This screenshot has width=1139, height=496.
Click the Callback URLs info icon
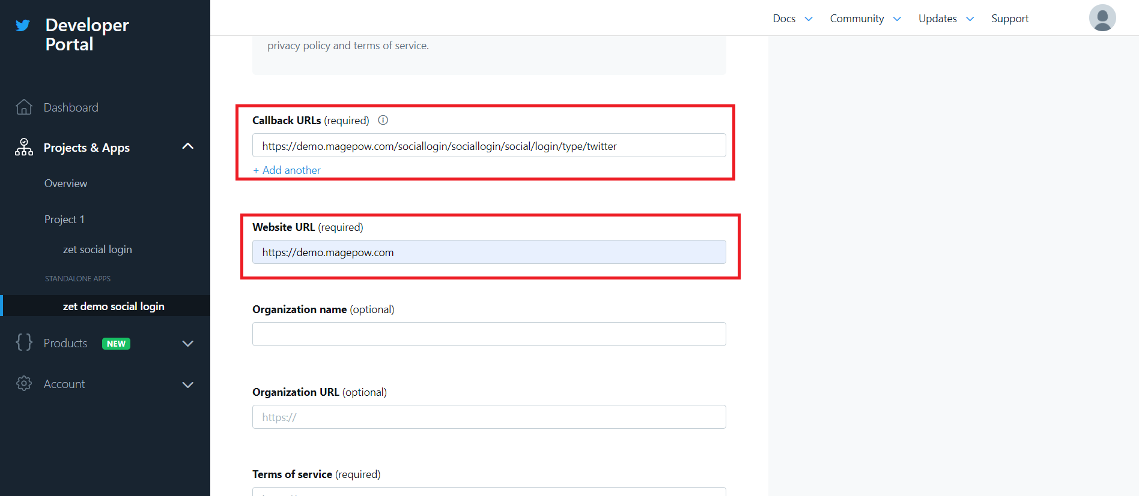[x=383, y=120]
